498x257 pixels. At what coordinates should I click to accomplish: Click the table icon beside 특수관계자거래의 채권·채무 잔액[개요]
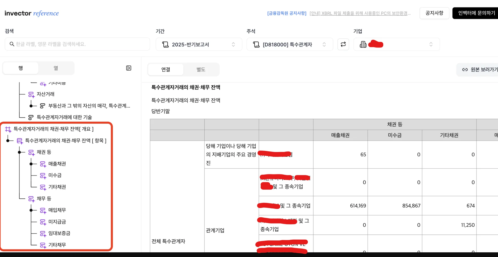click(8, 129)
